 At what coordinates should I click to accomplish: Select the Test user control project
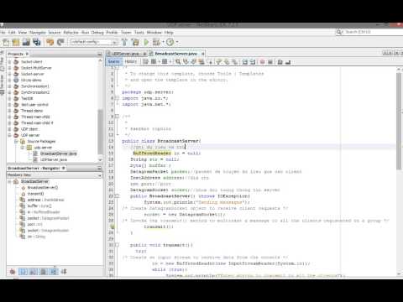(x=34, y=105)
